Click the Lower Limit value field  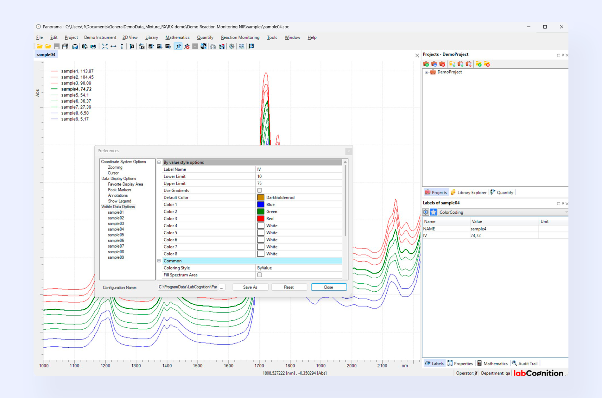pos(299,176)
